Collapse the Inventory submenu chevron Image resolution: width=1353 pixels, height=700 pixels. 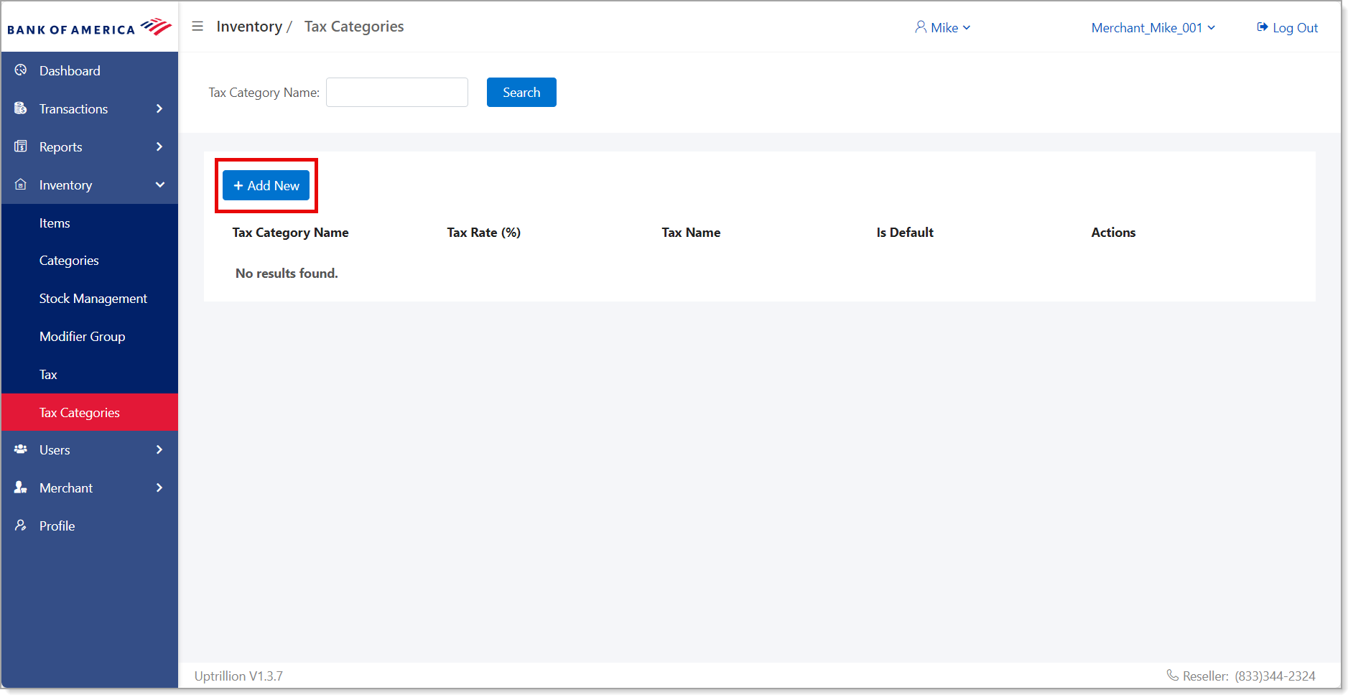coord(159,185)
